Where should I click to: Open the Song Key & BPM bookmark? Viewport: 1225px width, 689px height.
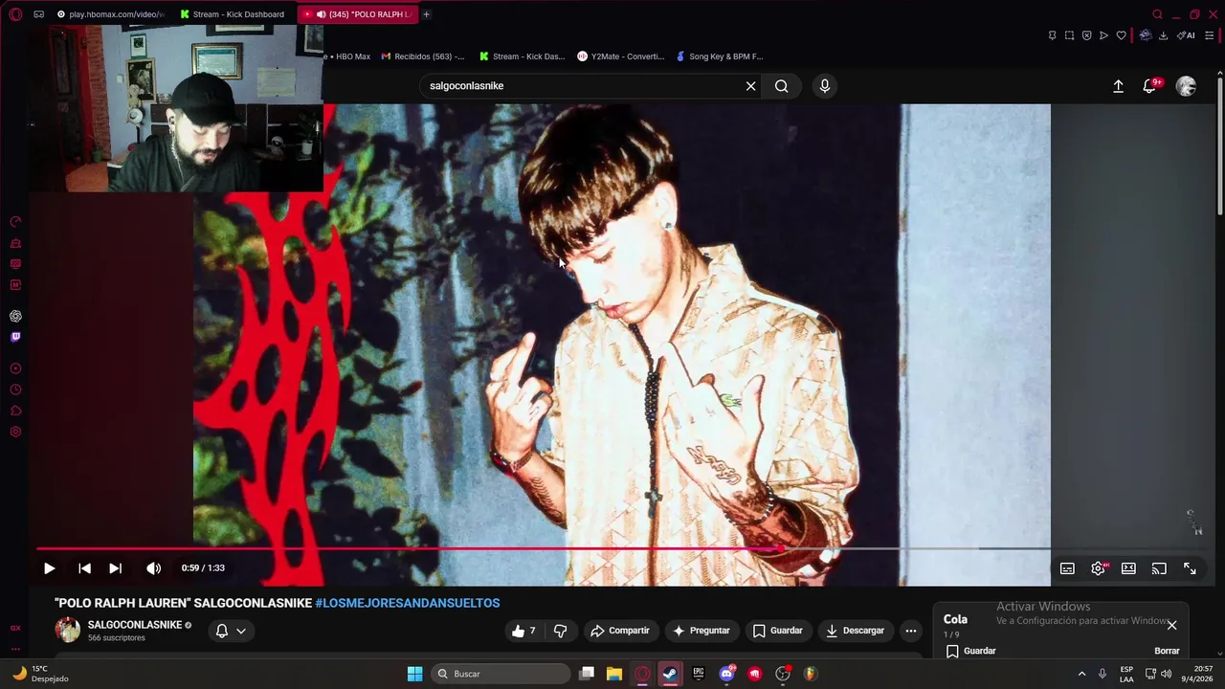pyautogui.click(x=720, y=56)
